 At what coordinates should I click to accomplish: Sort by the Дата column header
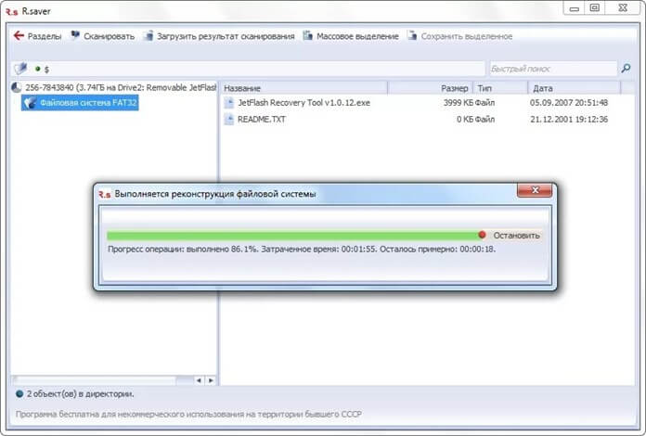pyautogui.click(x=575, y=88)
